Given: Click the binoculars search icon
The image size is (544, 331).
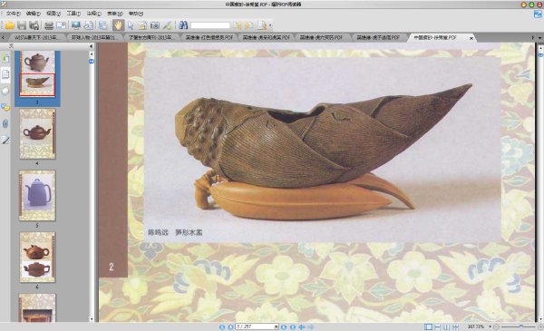Looking at the screenshot, I should 183,25.
